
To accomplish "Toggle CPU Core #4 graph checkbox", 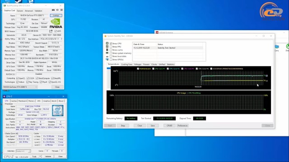I will (x=197, y=69).
